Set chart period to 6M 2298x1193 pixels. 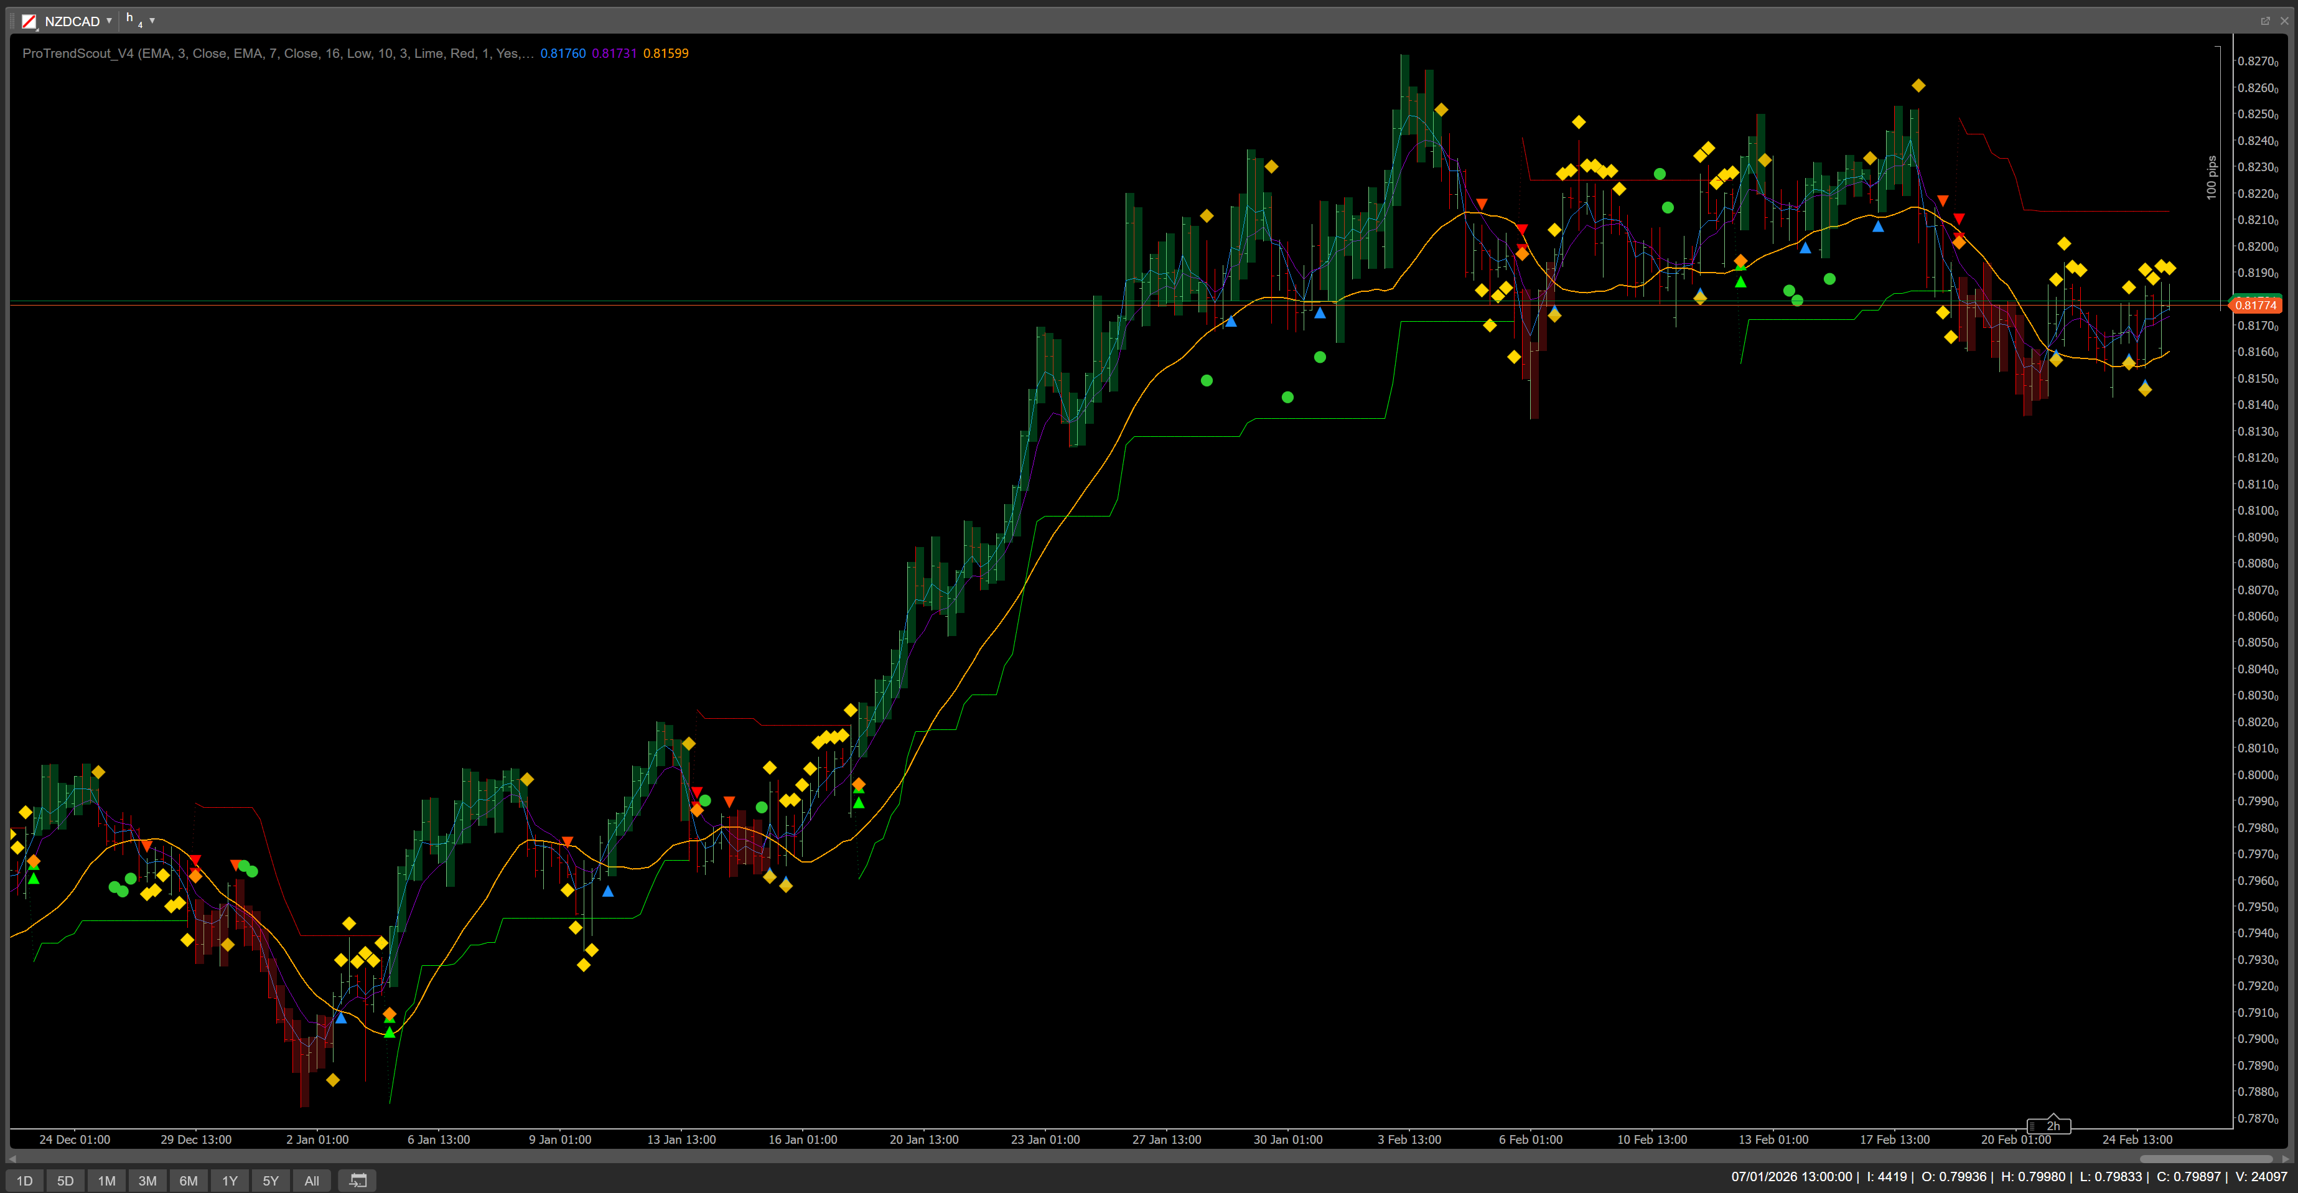pyautogui.click(x=189, y=1181)
